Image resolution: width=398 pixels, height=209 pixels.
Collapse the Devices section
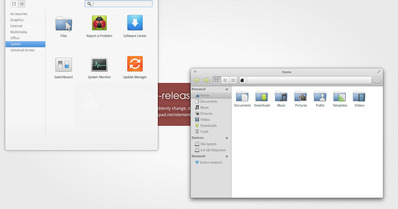pyautogui.click(x=227, y=138)
